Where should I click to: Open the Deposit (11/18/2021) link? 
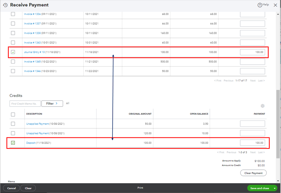[31, 143]
